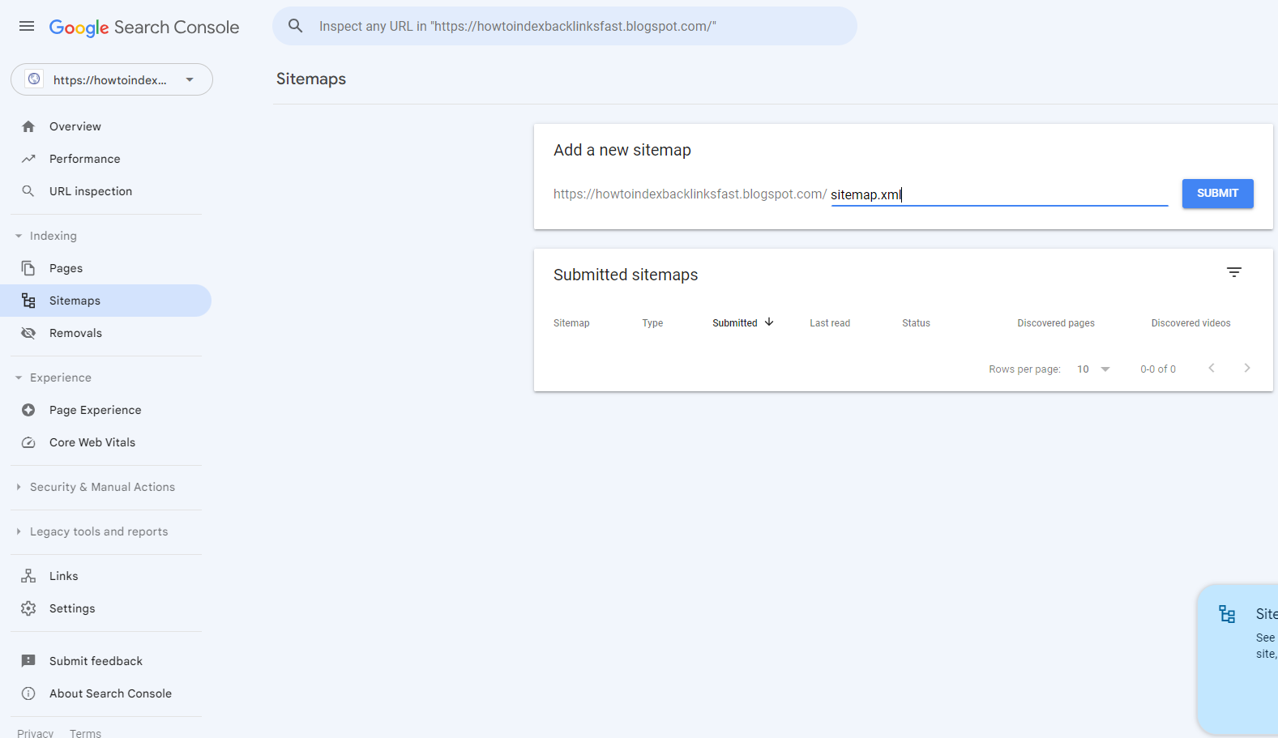Click the Page Experience plus-circle icon

(x=28, y=410)
